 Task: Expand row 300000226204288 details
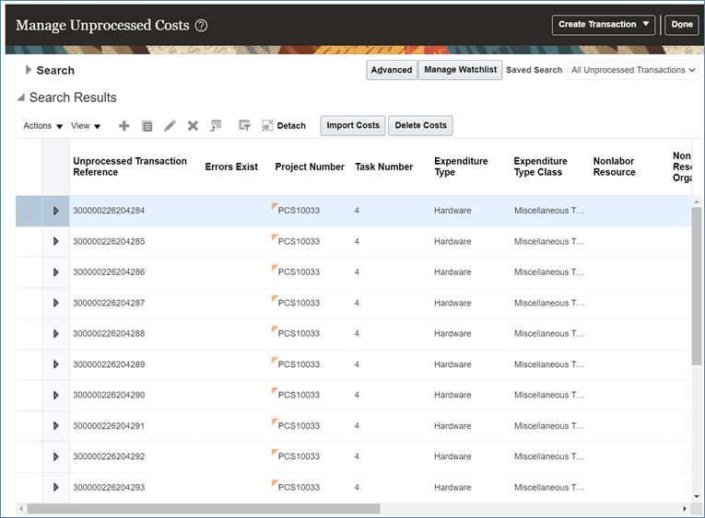pyautogui.click(x=55, y=333)
